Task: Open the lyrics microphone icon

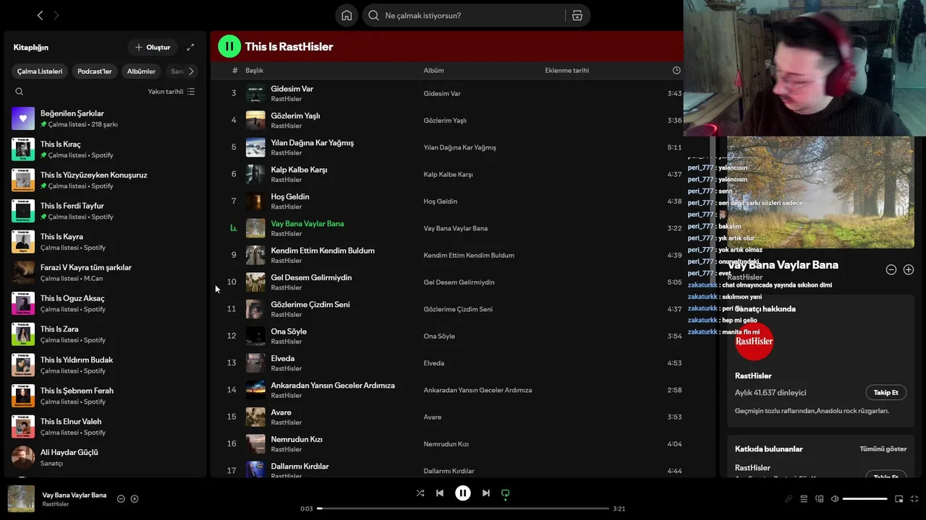Action: pos(789,498)
